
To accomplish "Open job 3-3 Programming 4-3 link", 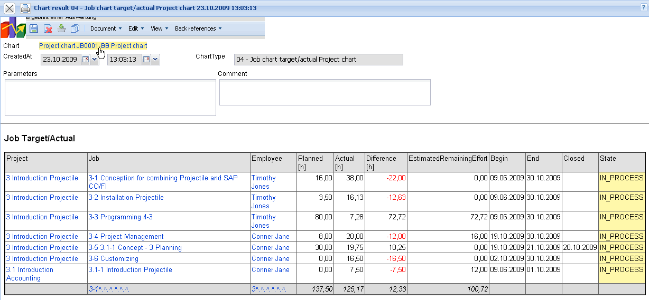I will (x=120, y=217).
